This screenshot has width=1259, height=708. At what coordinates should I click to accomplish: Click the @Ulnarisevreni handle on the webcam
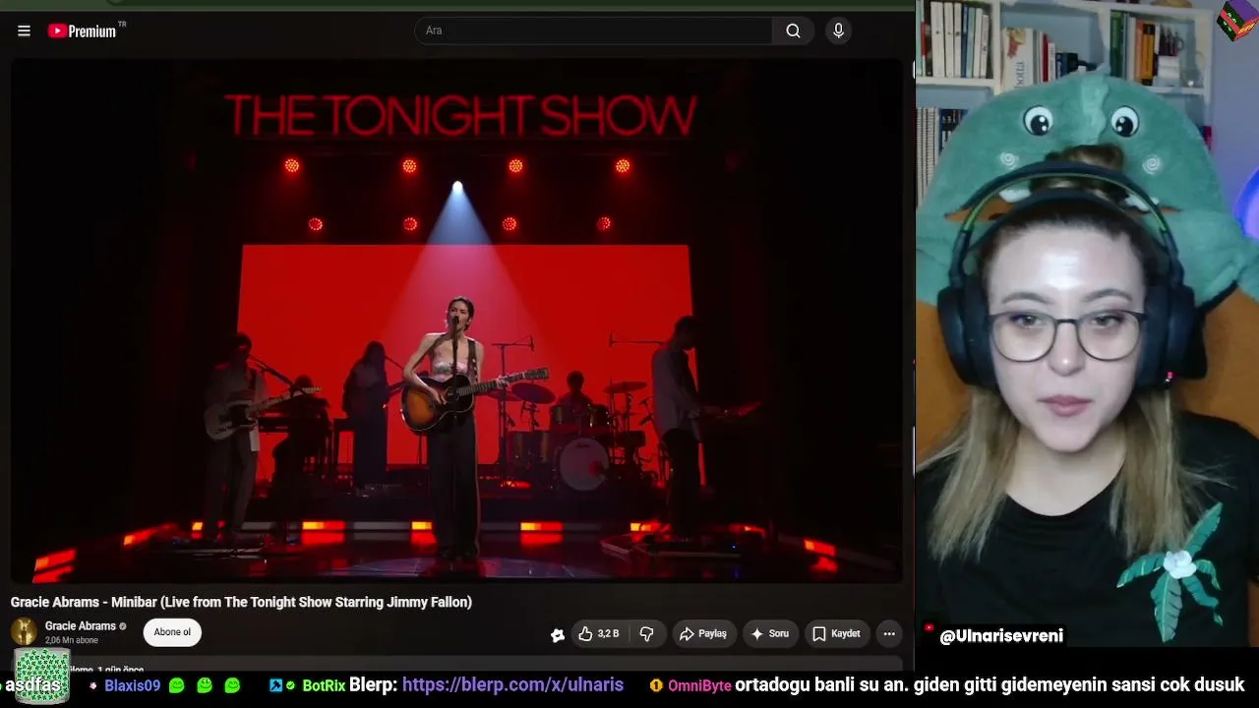pyautogui.click(x=1001, y=636)
